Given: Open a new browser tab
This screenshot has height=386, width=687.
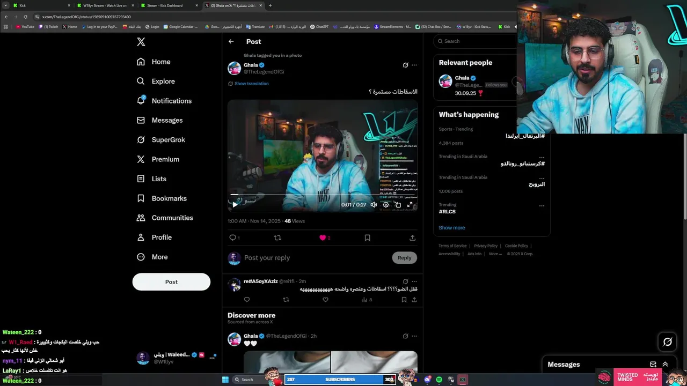Looking at the screenshot, I should coord(270,5).
